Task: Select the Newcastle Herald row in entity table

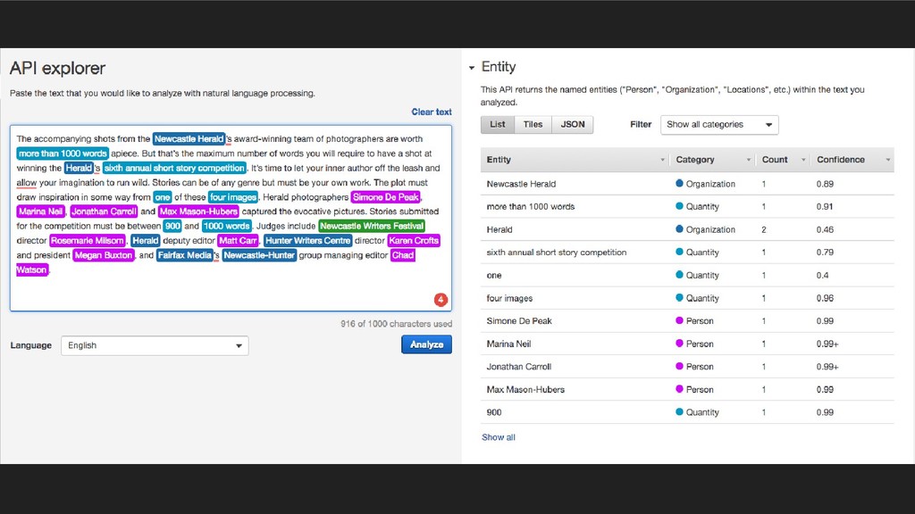Action: (x=687, y=184)
